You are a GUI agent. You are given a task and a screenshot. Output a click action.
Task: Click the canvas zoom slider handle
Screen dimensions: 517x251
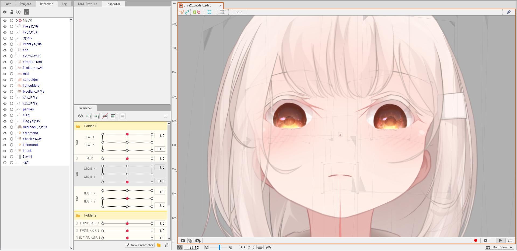(219, 247)
